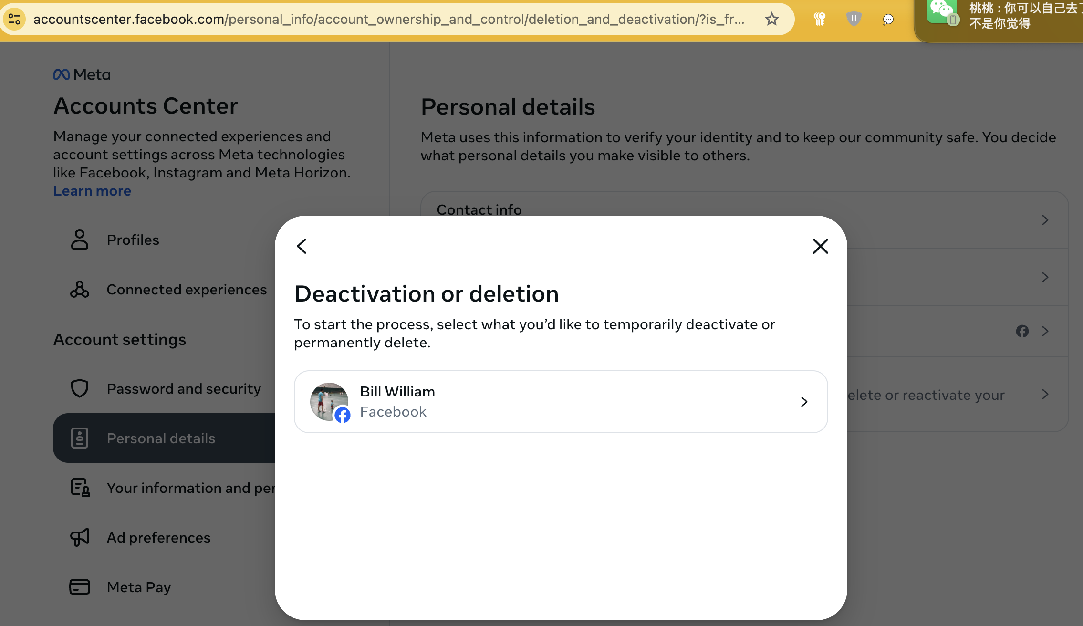Click the Ad preferences megaphone icon

point(80,538)
